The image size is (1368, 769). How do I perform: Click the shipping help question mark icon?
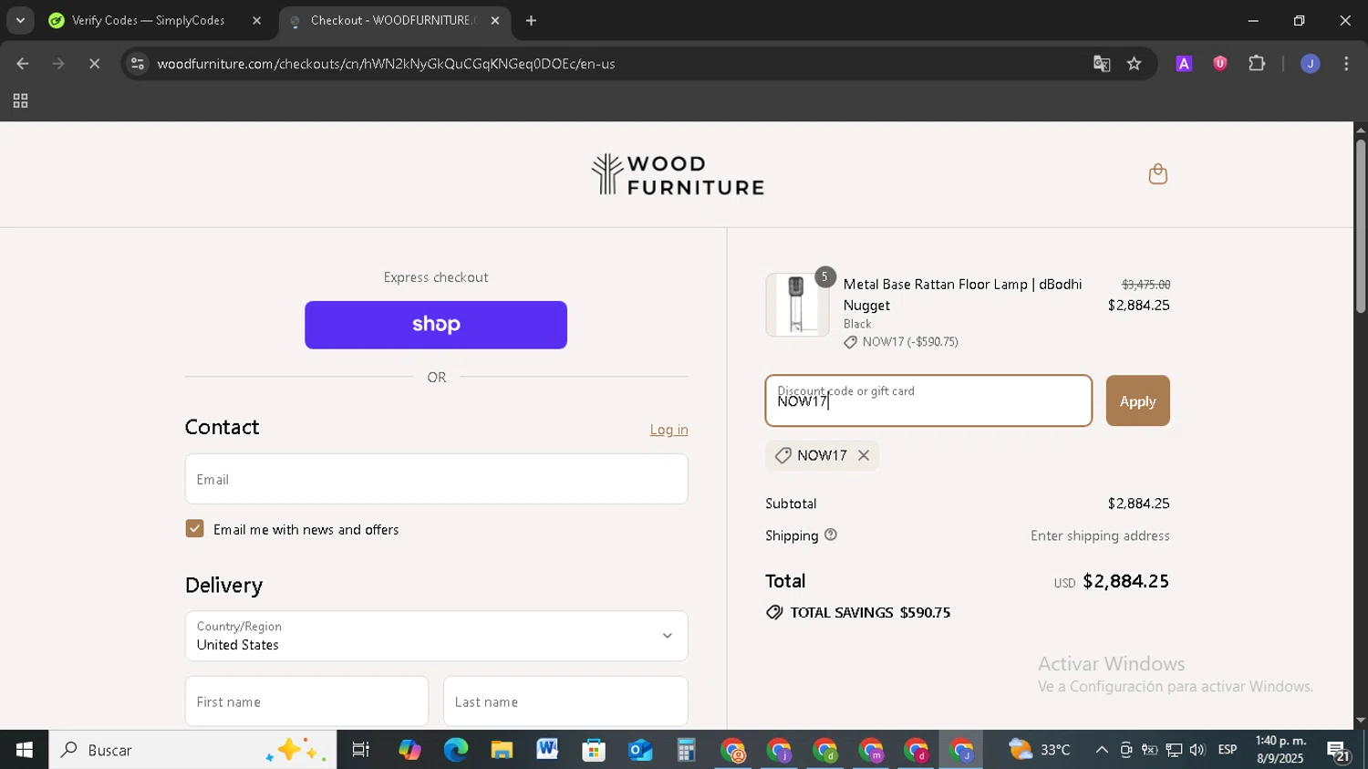click(830, 535)
